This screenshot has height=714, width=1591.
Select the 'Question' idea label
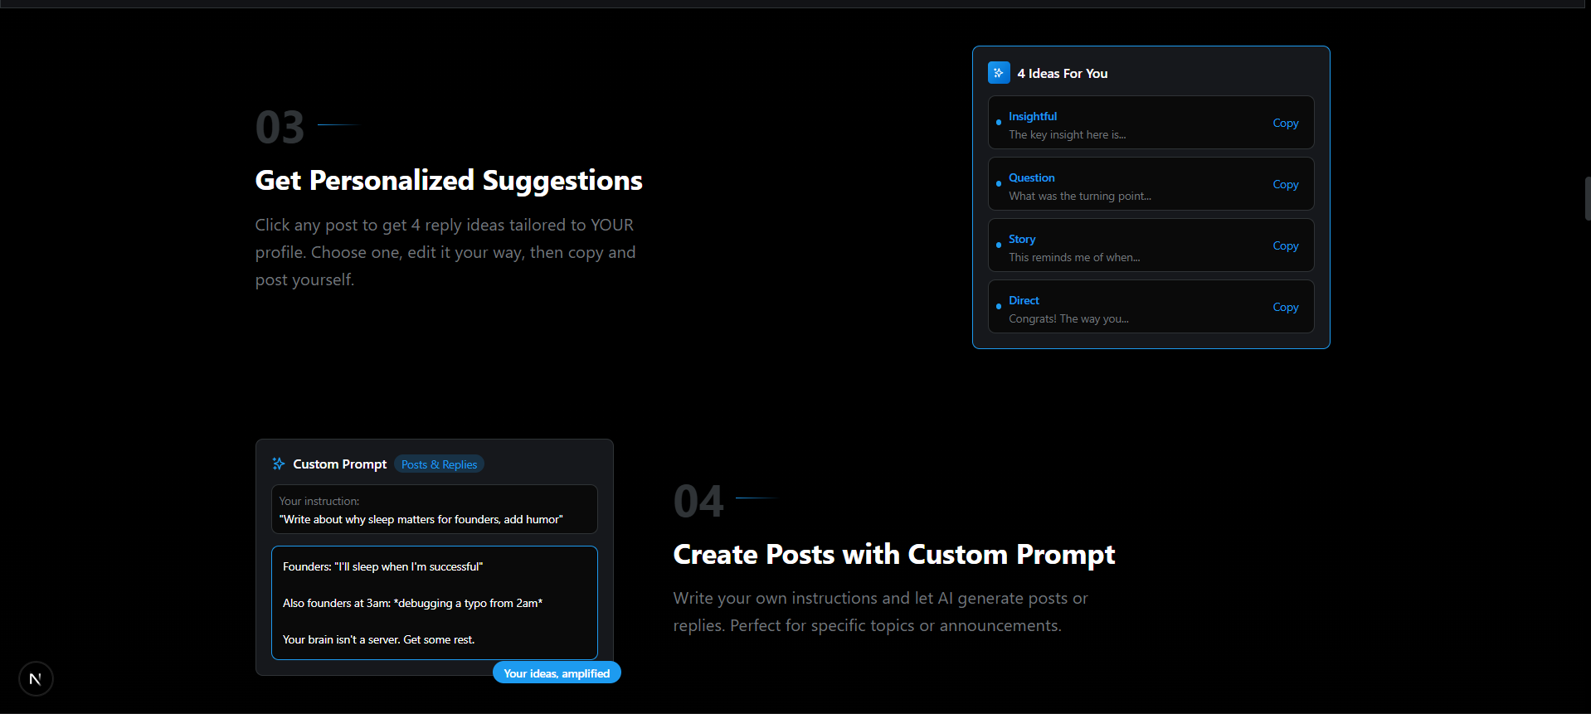pyautogui.click(x=1032, y=177)
